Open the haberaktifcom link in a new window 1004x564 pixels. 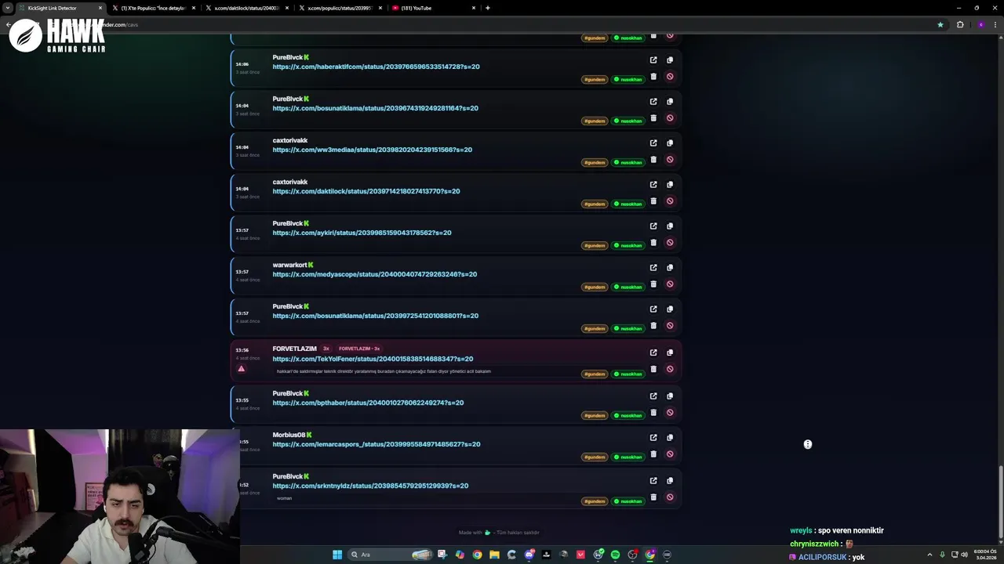[x=653, y=60]
